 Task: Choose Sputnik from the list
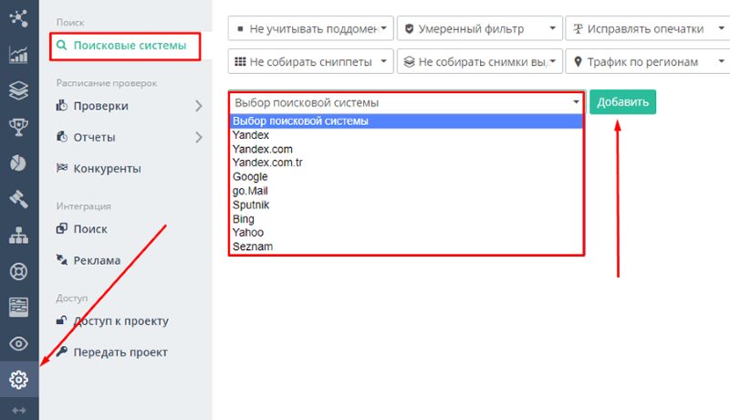[406, 205]
